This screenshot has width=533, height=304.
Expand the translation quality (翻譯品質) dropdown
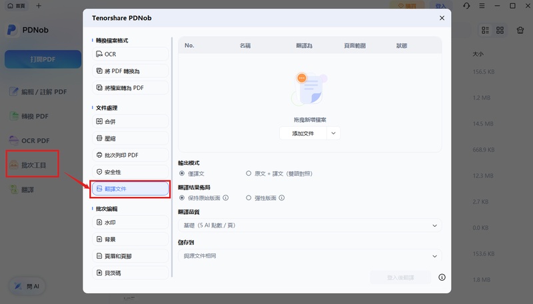[x=310, y=226]
